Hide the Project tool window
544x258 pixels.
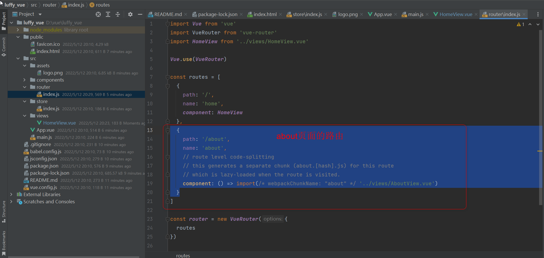point(140,14)
